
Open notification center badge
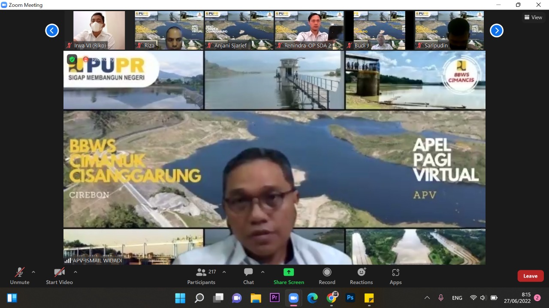click(537, 298)
